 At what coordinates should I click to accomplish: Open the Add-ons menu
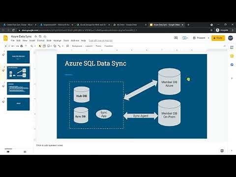[x=75, y=40]
